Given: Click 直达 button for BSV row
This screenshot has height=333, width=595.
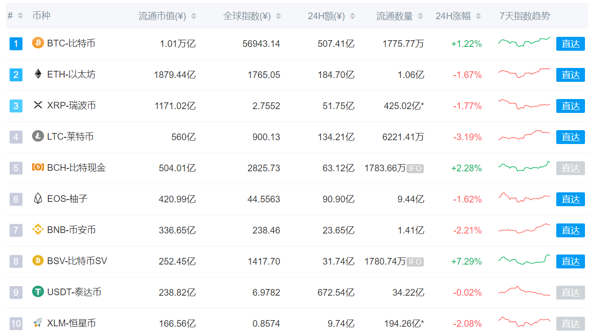Looking at the screenshot, I should click(x=571, y=262).
